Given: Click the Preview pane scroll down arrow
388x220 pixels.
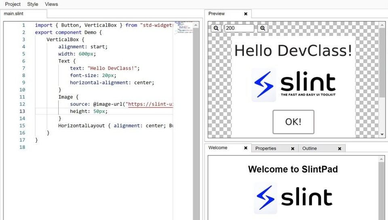Looking at the screenshot, I should (x=382, y=135).
